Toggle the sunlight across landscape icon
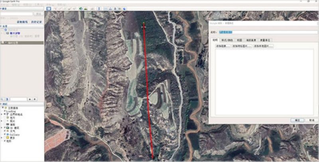Screen dimensions: 319x162 86,8
